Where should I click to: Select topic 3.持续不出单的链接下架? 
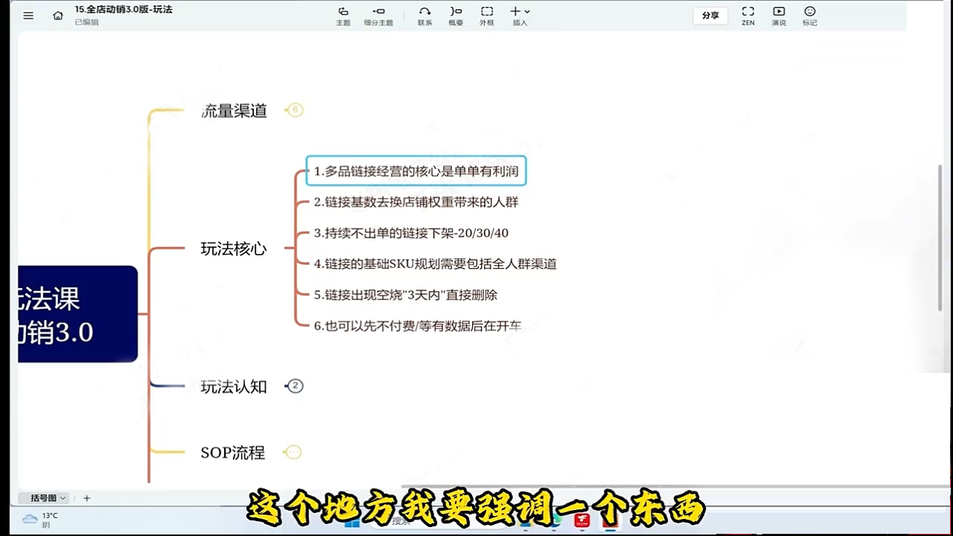click(411, 233)
